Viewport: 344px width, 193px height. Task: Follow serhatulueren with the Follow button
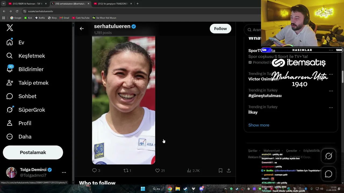220,29
